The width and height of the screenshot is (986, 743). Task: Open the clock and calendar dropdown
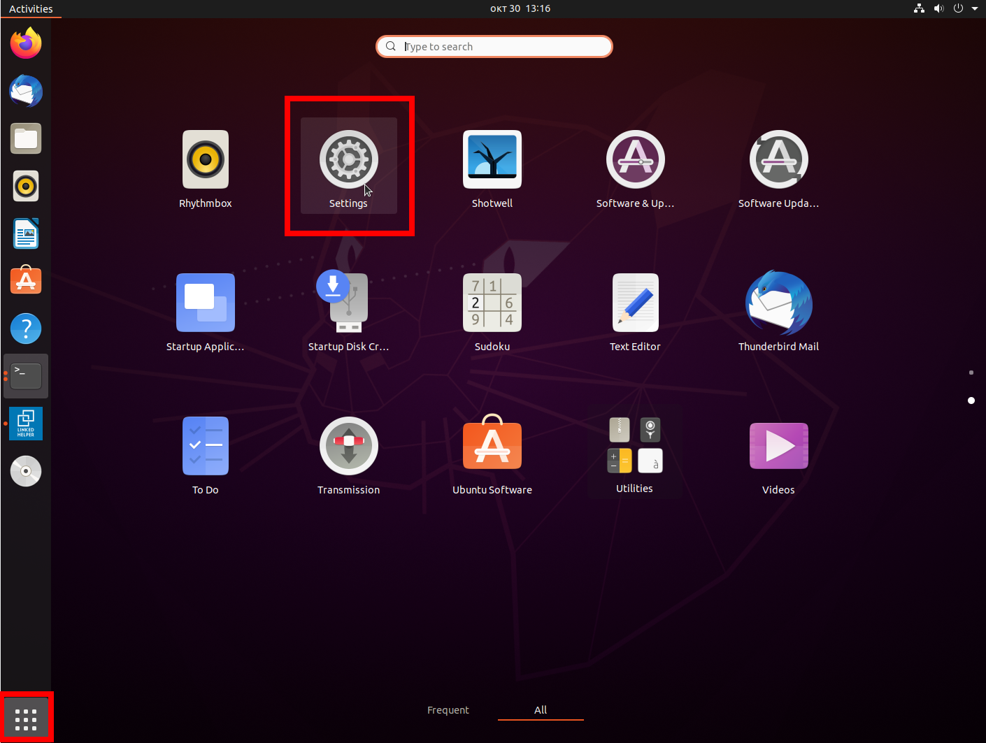tap(520, 8)
